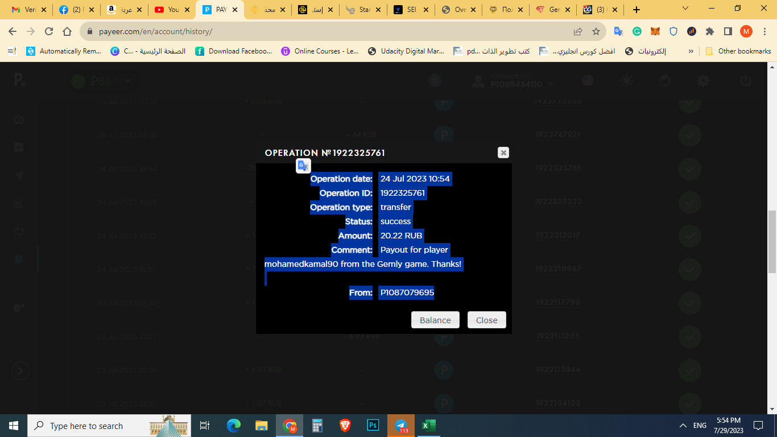Go back to the previous page
The height and width of the screenshot is (437, 777).
click(13, 31)
